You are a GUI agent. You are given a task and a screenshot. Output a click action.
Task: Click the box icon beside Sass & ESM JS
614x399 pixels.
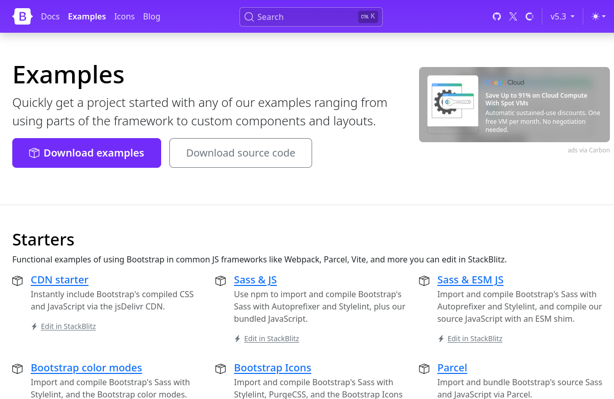point(424,281)
